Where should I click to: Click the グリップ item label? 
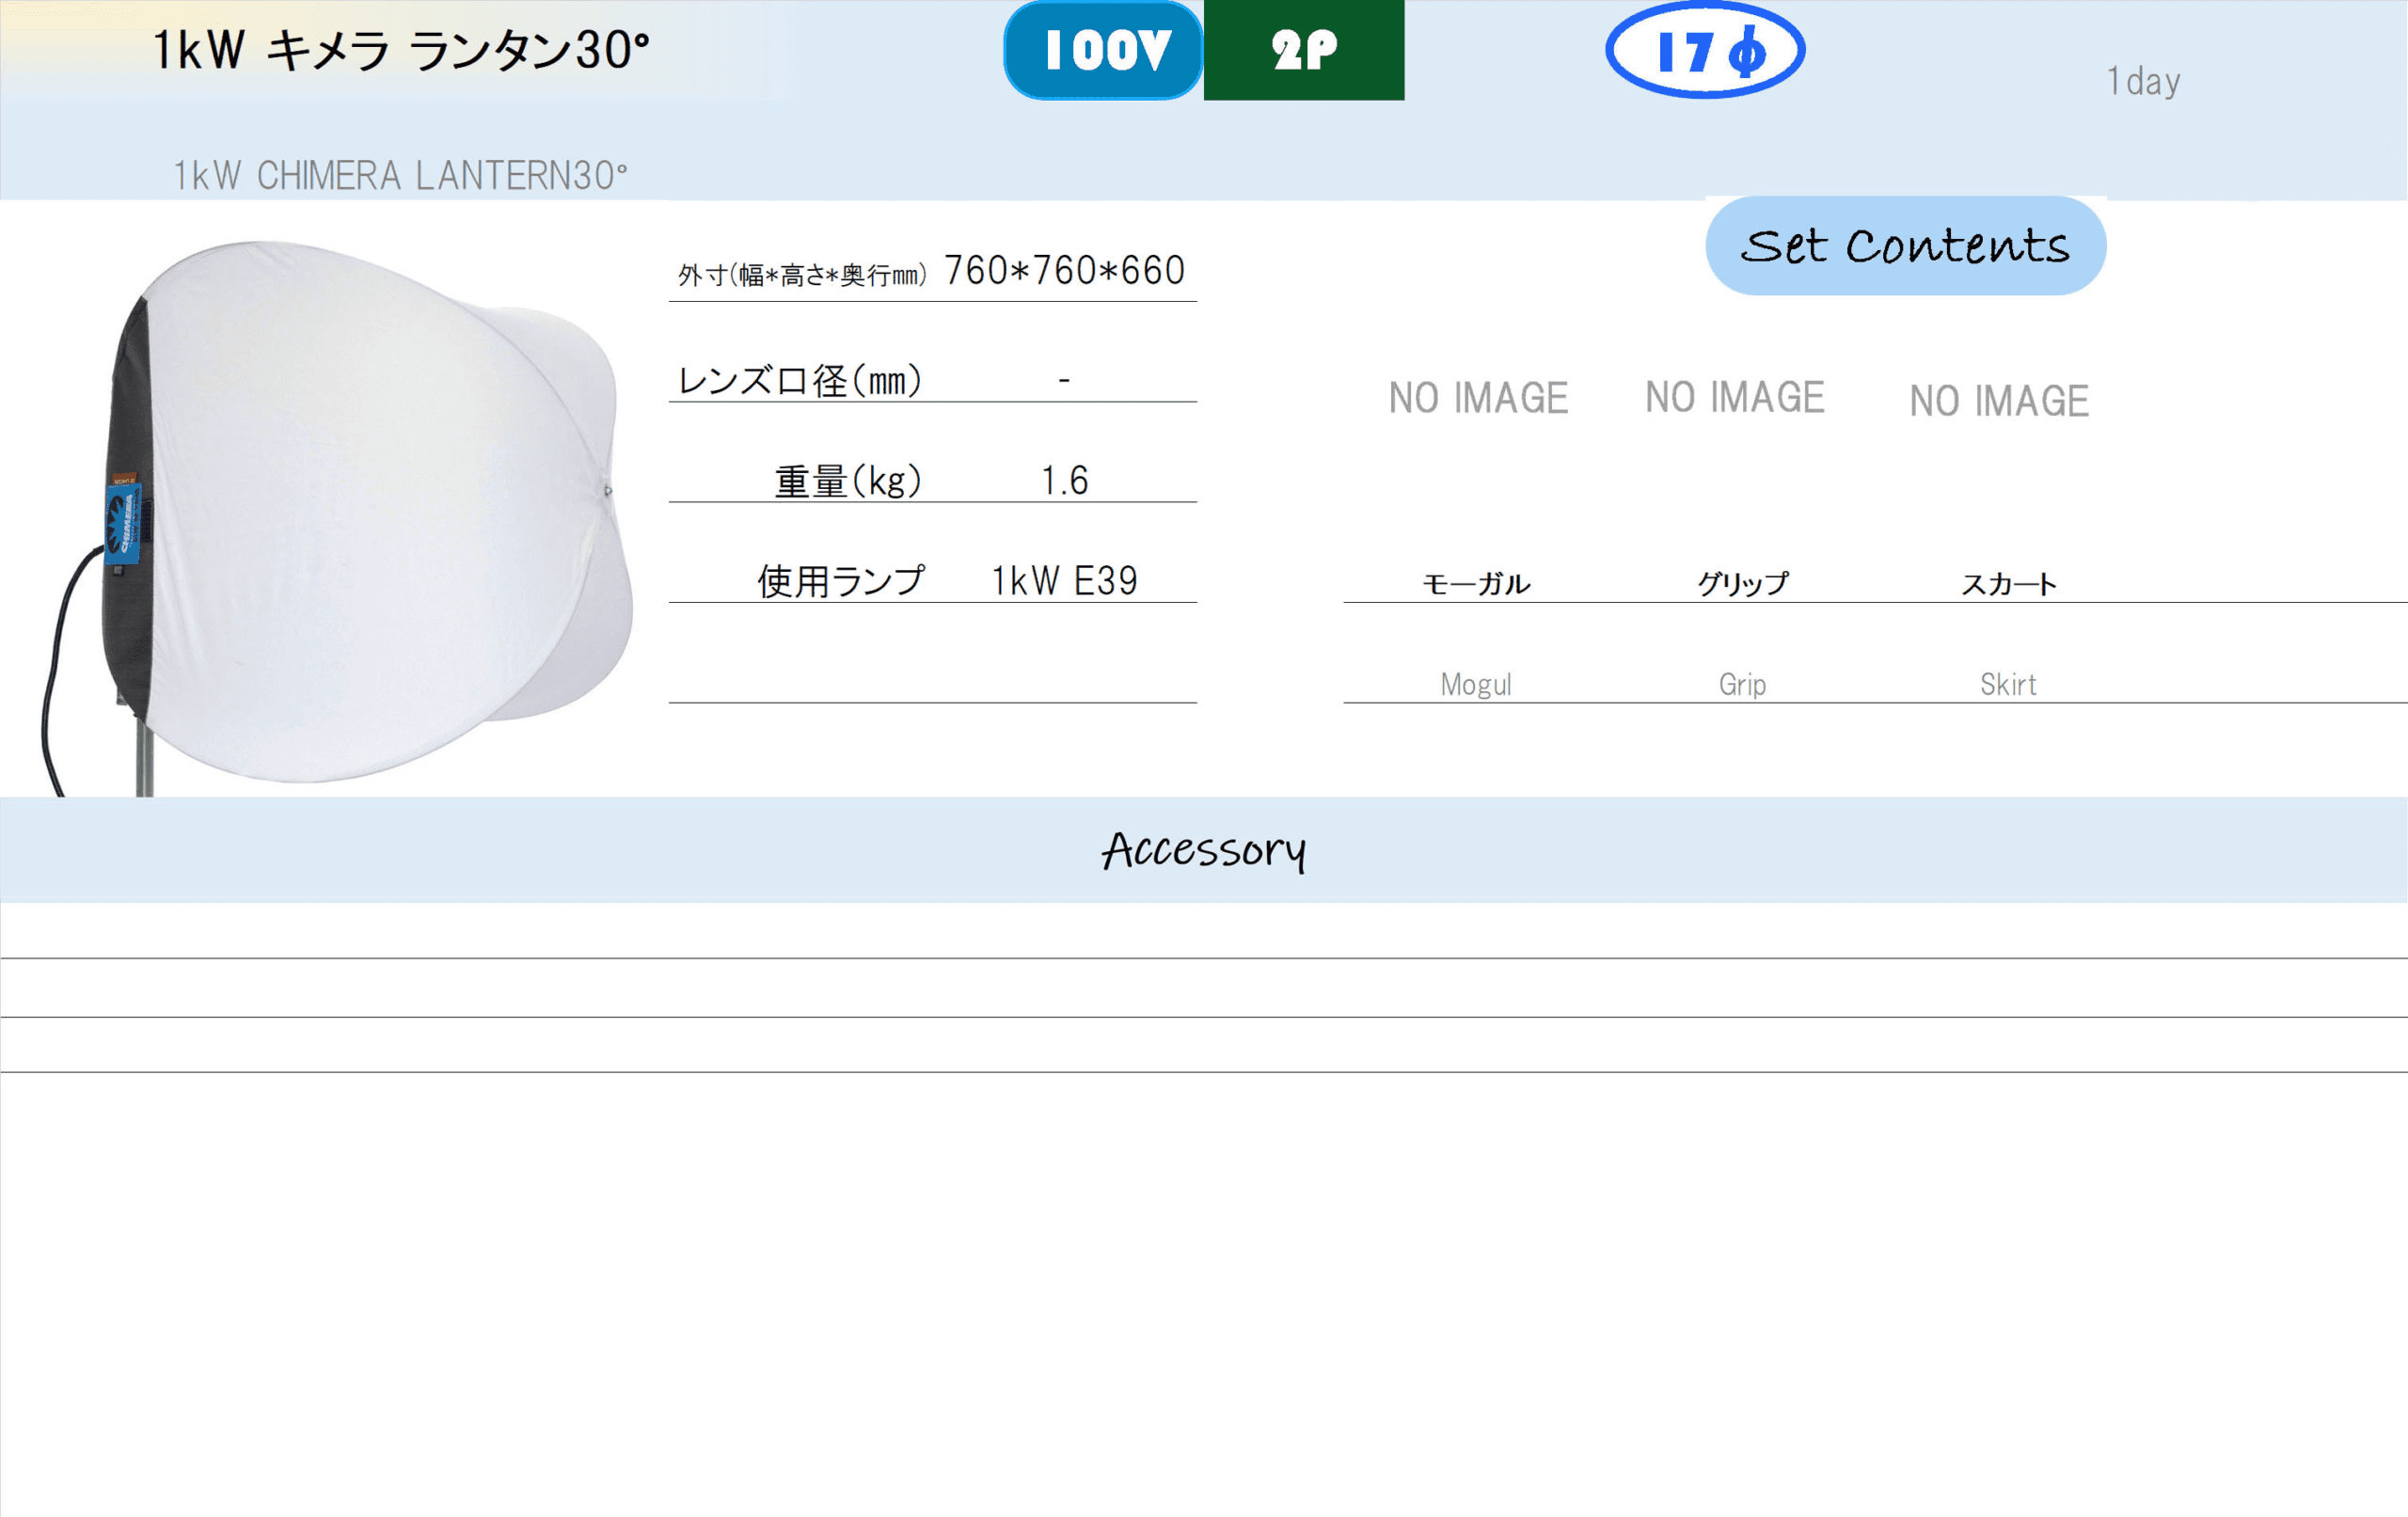1742,584
